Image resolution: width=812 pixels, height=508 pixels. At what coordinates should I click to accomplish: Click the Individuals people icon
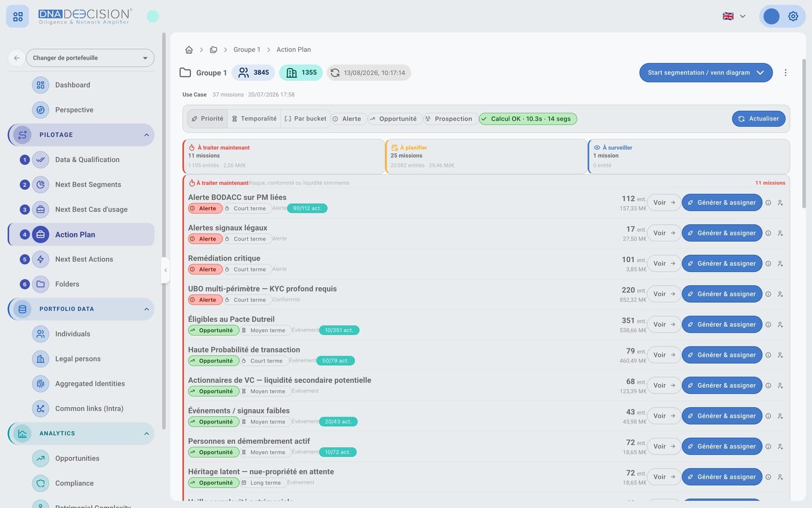point(41,334)
